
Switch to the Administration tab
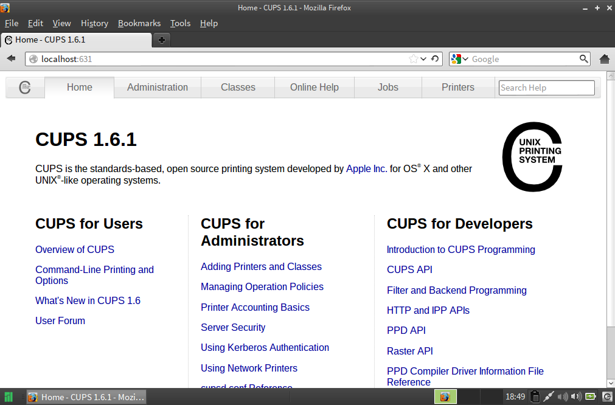tap(158, 87)
